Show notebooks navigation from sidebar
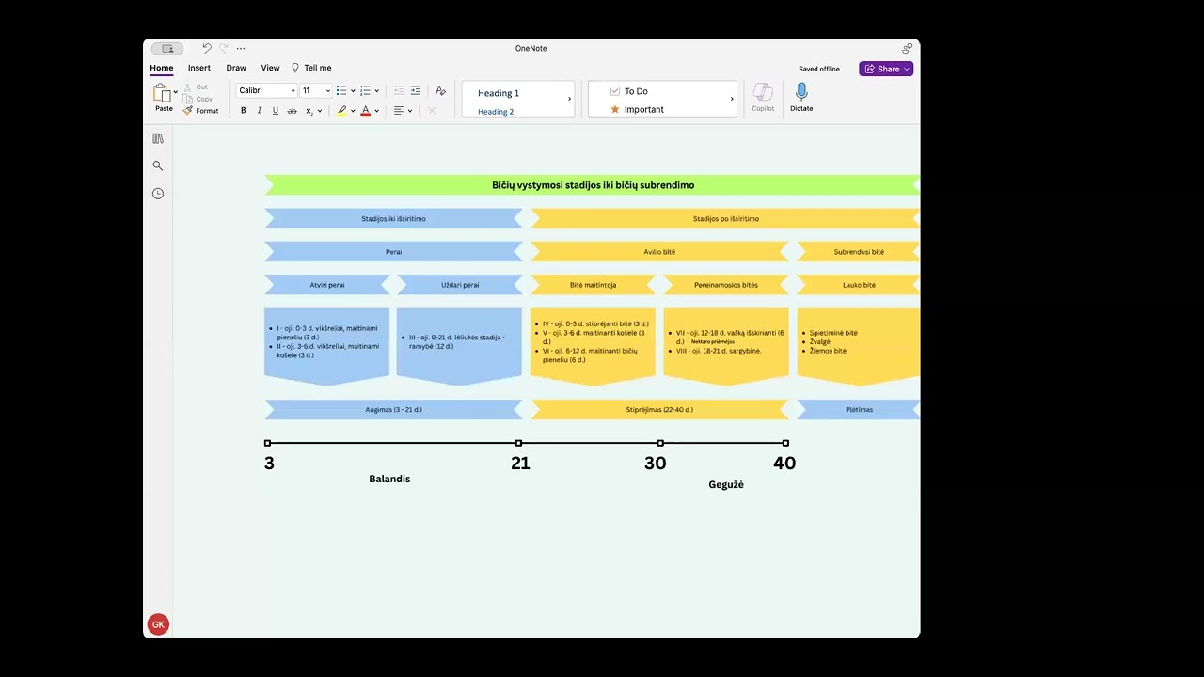Viewport: 1204px width, 677px height. [x=158, y=138]
